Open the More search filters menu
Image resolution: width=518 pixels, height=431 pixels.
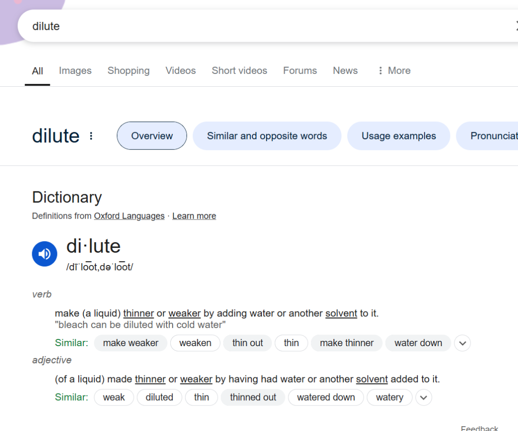coord(394,70)
